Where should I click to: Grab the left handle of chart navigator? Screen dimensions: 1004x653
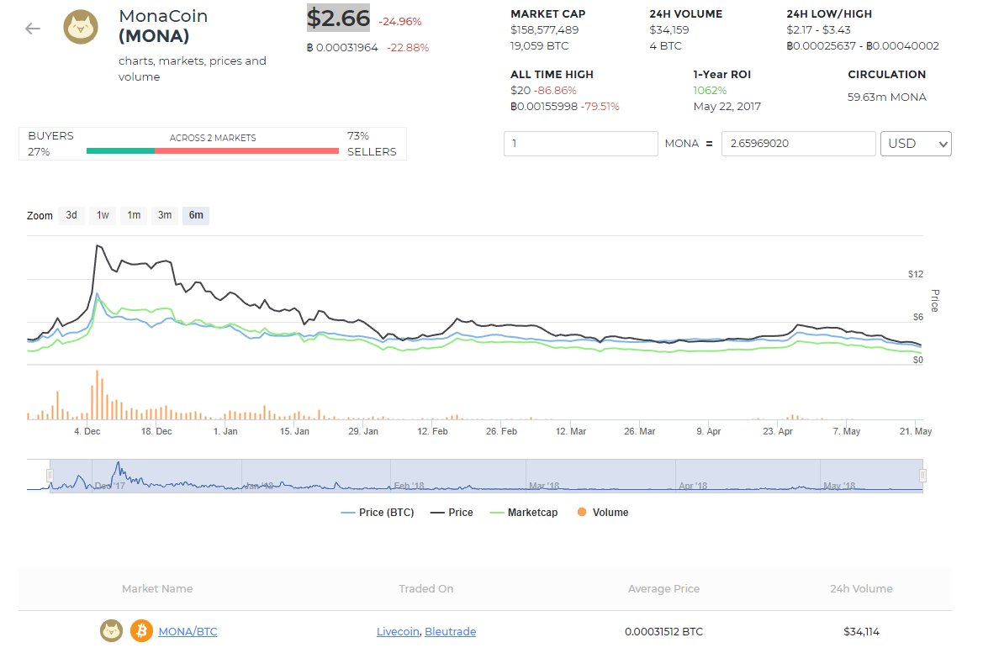click(50, 476)
